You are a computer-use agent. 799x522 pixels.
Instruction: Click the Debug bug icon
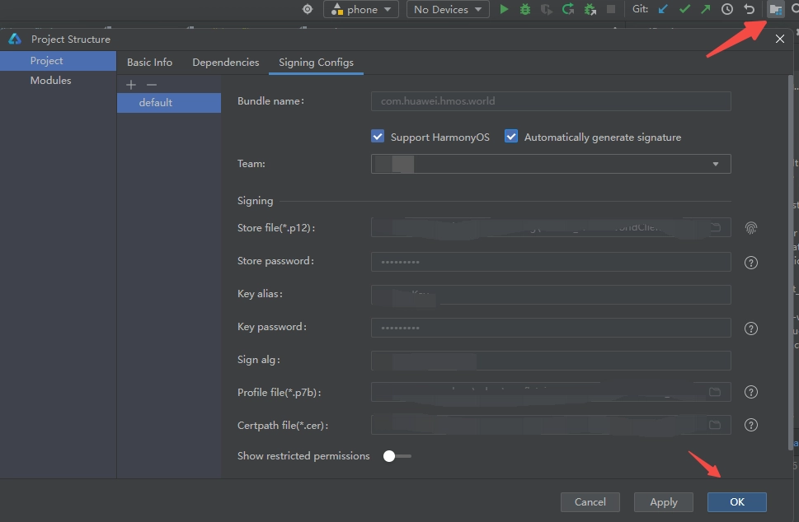pyautogui.click(x=525, y=10)
